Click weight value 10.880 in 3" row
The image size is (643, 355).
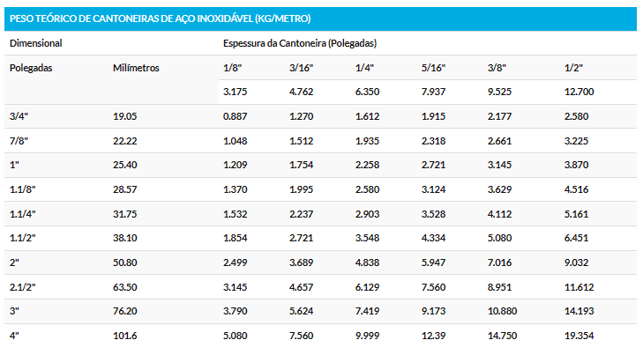(x=502, y=311)
